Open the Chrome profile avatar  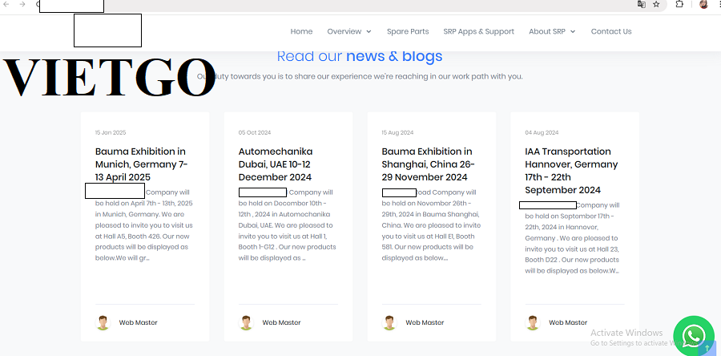(x=703, y=5)
